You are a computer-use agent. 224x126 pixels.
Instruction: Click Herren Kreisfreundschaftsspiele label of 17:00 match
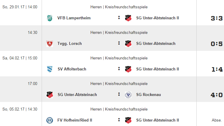click(119, 84)
